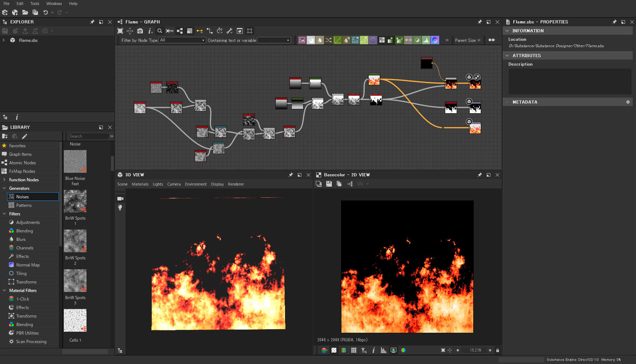Screen dimensions: 636x364
Task: Collapse the INFORMATION section in Properties
Action: point(507,31)
